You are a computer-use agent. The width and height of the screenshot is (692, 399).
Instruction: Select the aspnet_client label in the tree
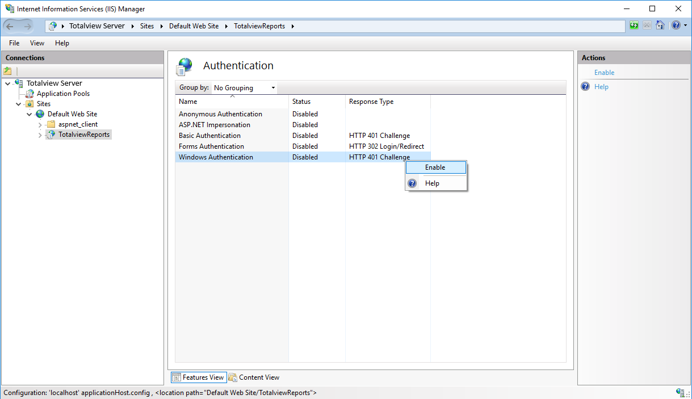78,124
